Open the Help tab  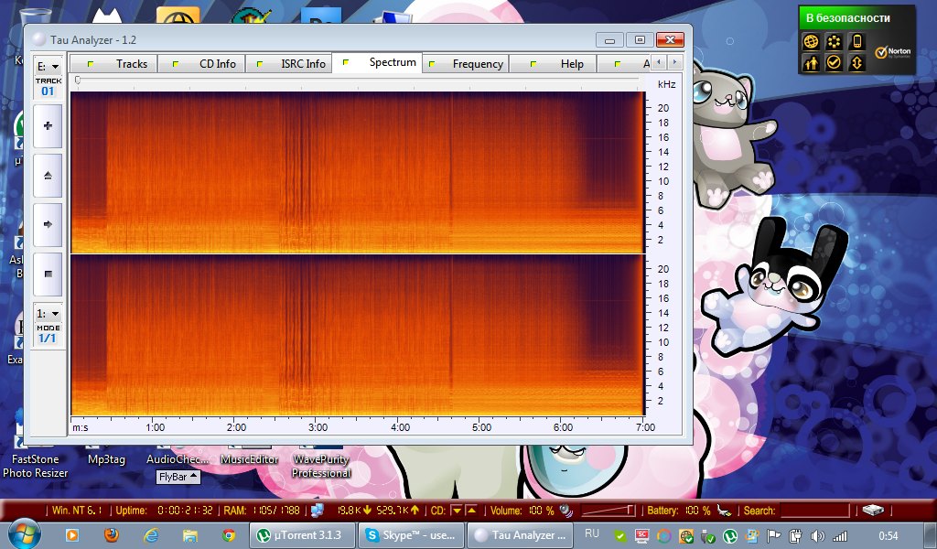572,64
